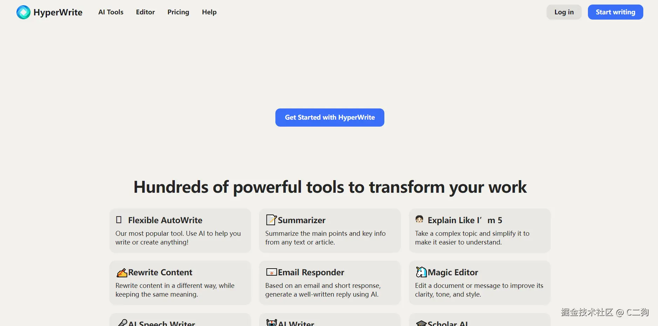Open the AI Tools menu
This screenshot has width=658, height=326.
(111, 12)
